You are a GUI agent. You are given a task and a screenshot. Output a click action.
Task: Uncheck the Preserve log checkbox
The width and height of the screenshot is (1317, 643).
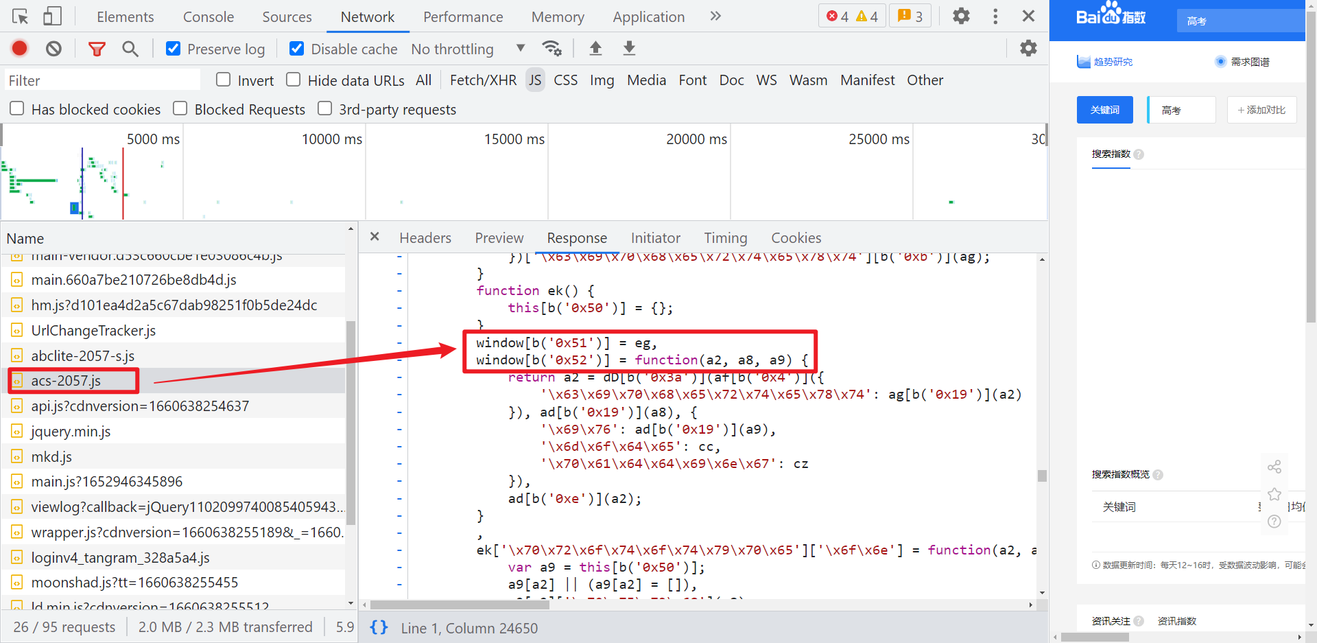[172, 48]
